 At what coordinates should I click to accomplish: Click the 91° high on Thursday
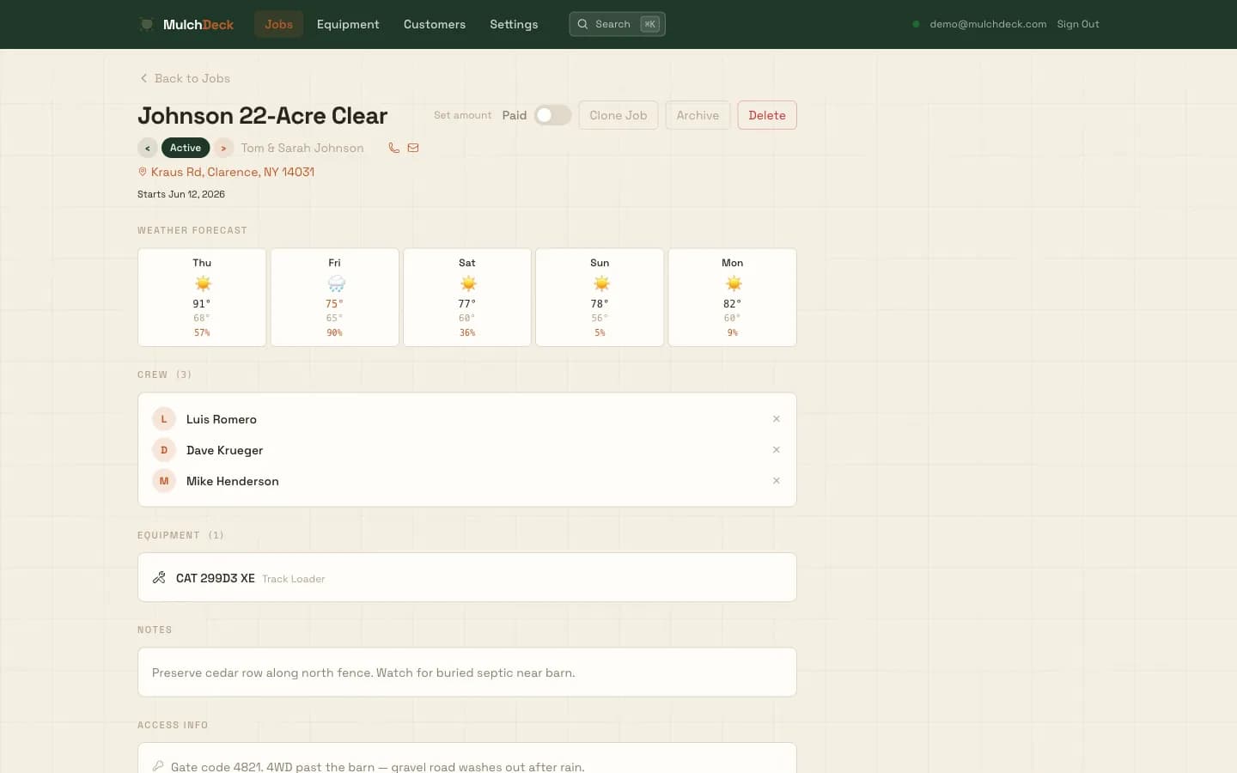pos(202,303)
